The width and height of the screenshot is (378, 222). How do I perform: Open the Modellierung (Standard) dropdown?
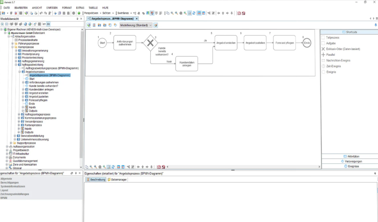150,25
